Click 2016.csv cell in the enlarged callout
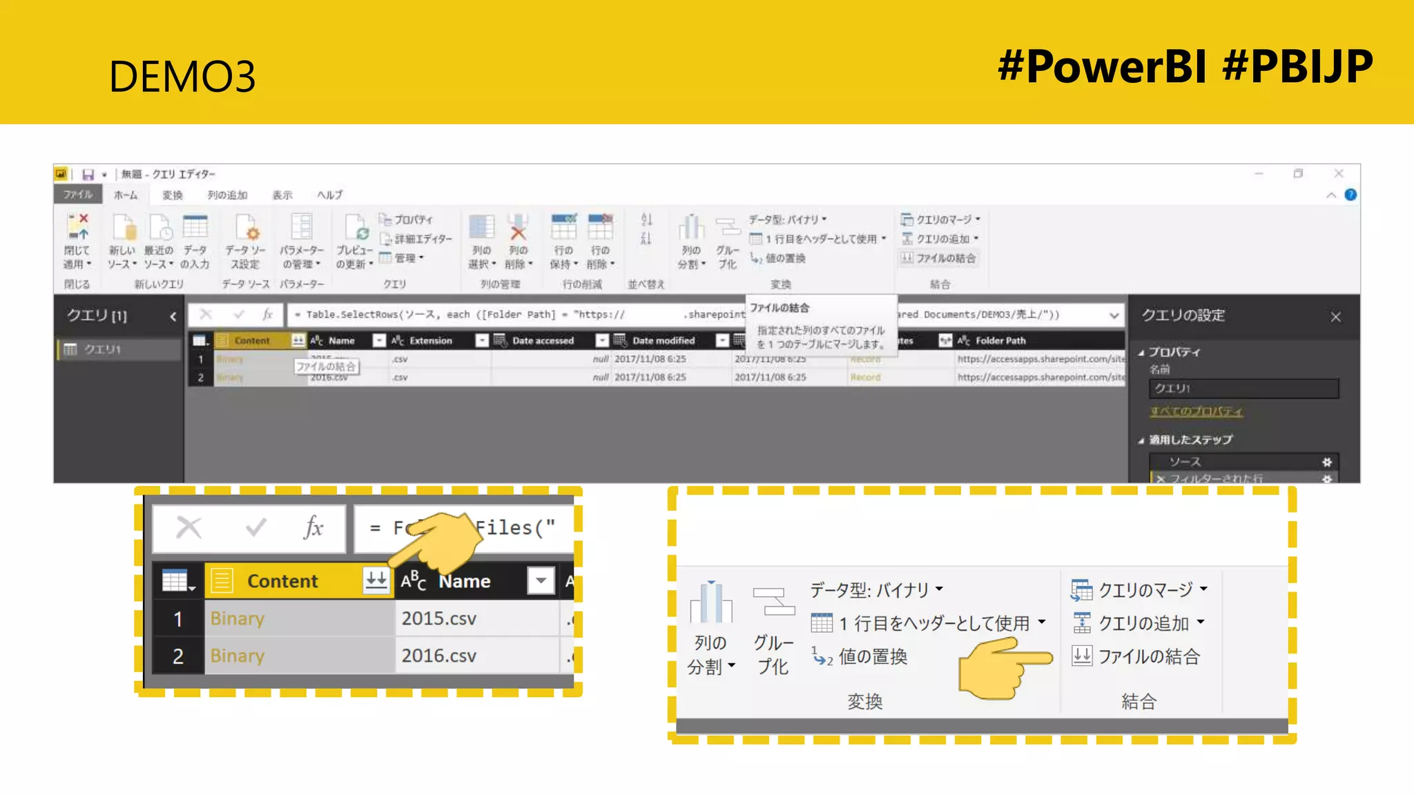1414x795 pixels. click(439, 656)
